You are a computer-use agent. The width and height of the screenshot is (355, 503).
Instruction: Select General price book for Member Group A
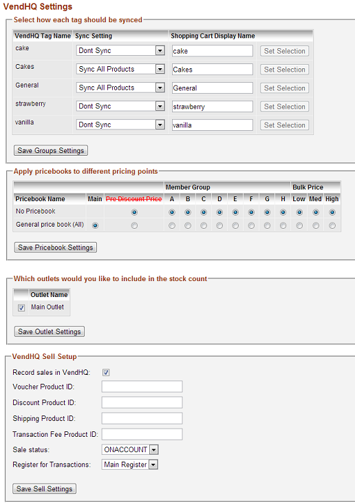coord(172,226)
